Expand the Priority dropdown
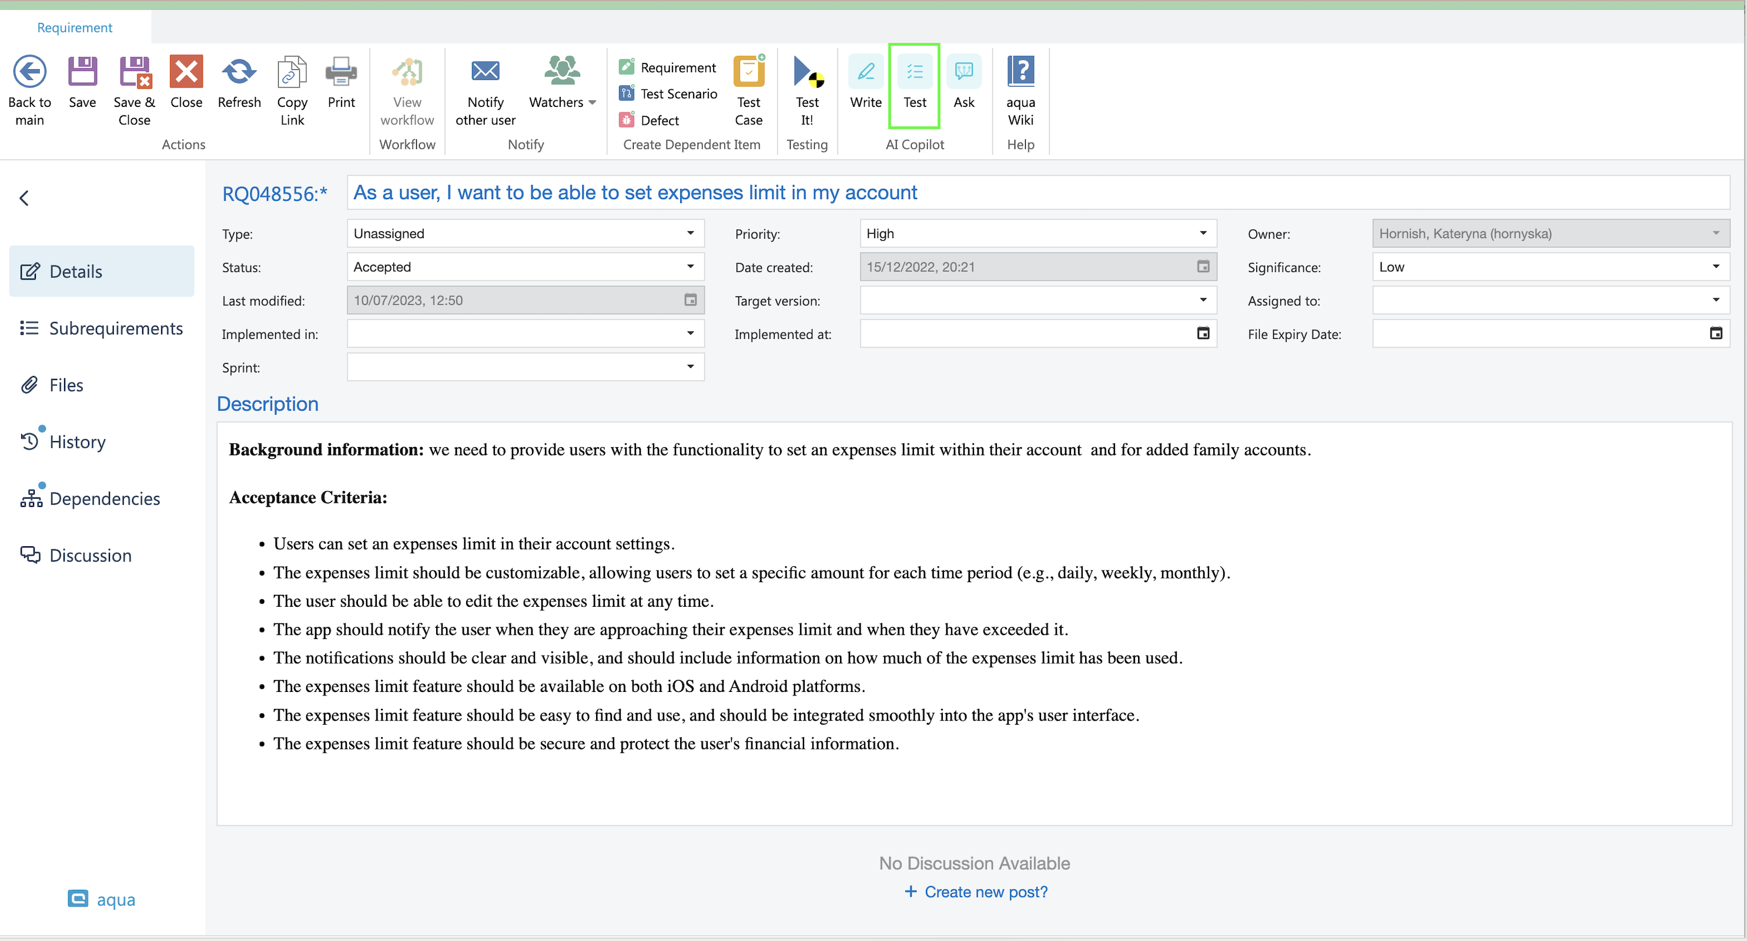Image resolution: width=1747 pixels, height=941 pixels. point(1203,233)
